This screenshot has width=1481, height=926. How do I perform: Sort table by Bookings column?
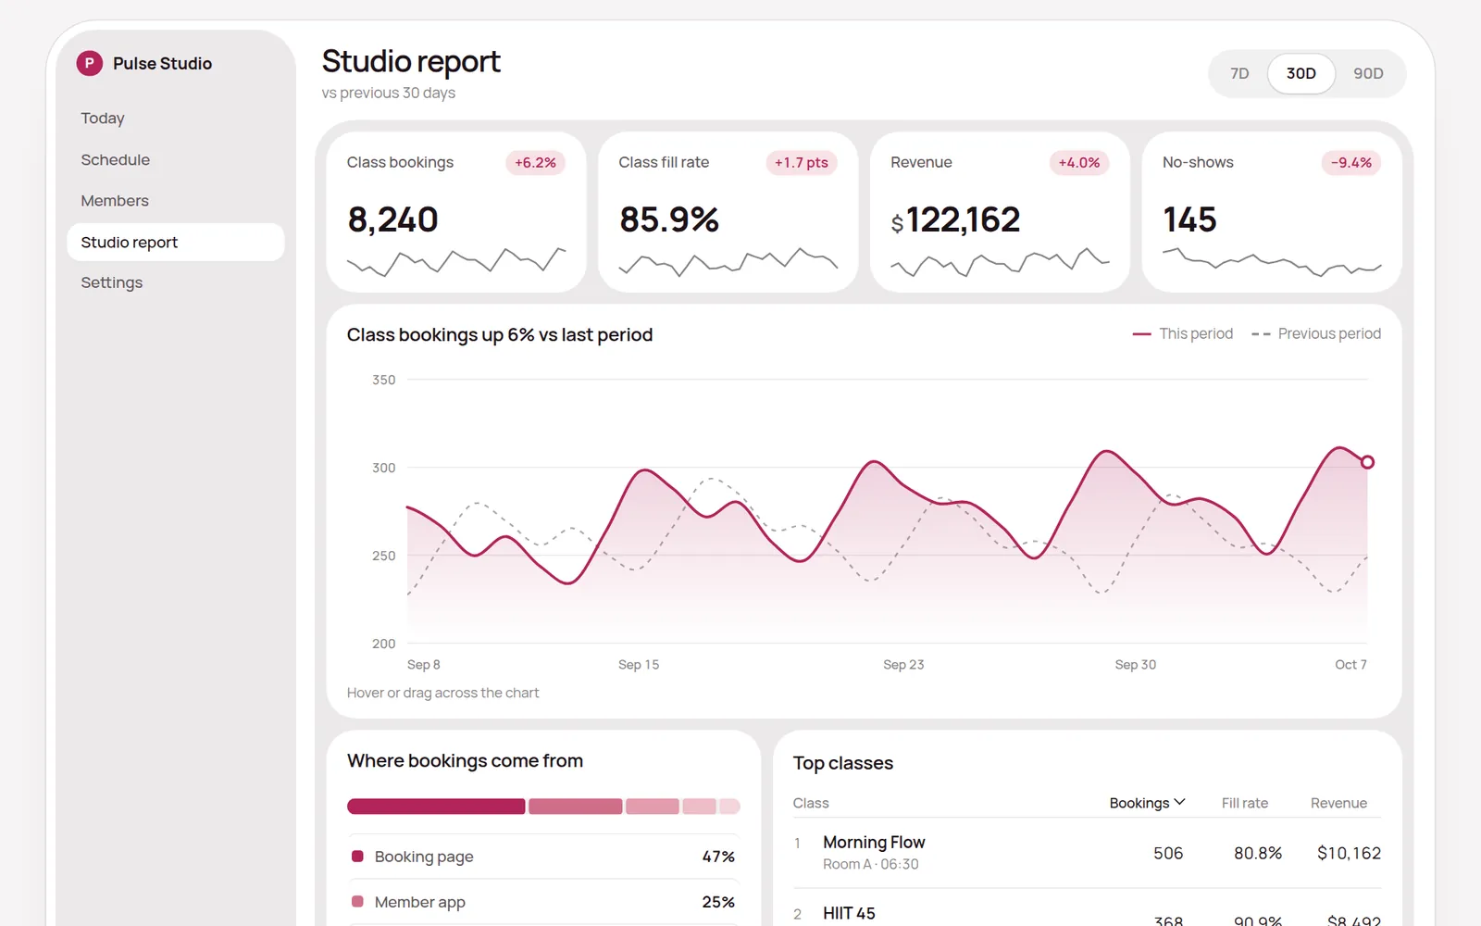[x=1147, y=803]
